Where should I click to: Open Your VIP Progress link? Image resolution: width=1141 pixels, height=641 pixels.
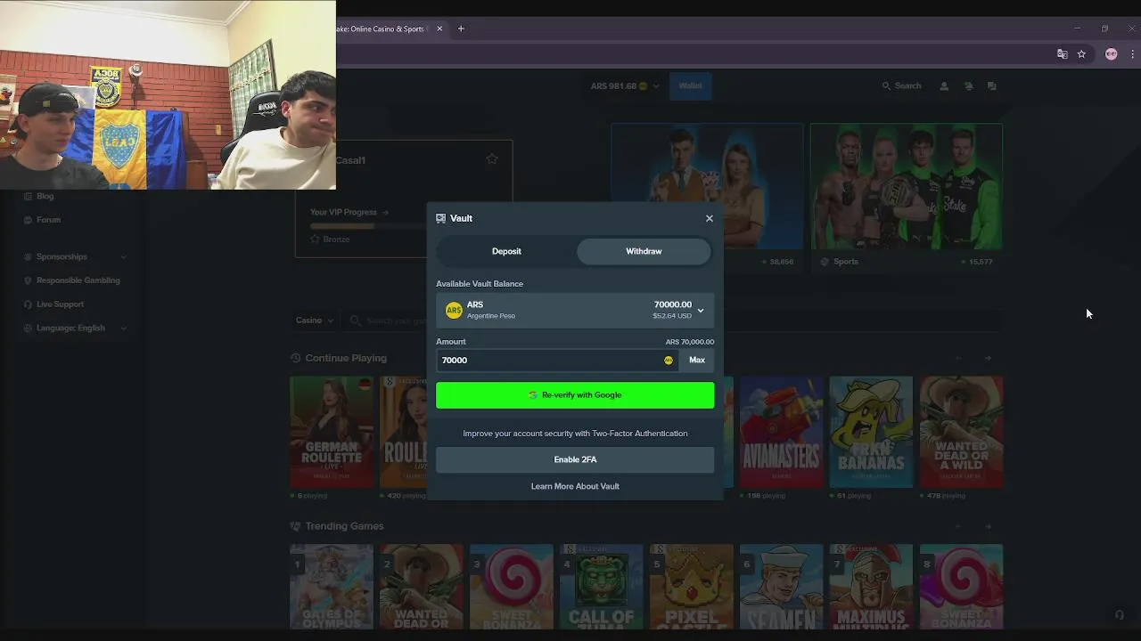(349, 213)
